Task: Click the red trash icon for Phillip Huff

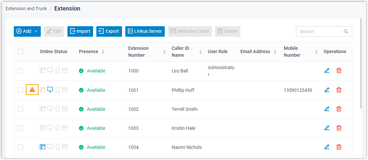Action: click(x=339, y=90)
